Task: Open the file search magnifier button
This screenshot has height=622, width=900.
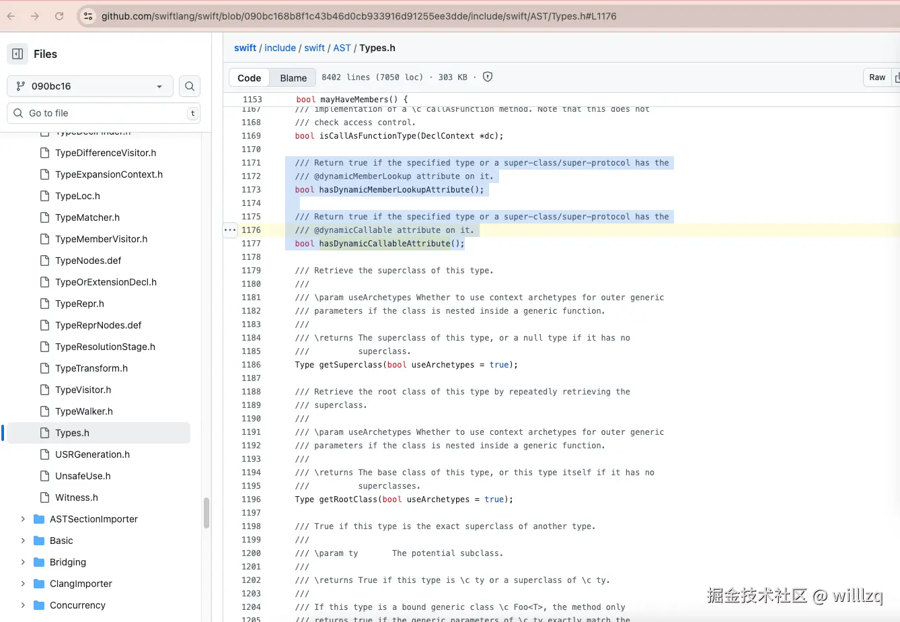Action: point(190,86)
